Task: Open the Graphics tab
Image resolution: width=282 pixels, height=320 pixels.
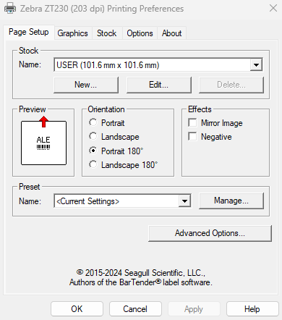Action: pos(72,33)
